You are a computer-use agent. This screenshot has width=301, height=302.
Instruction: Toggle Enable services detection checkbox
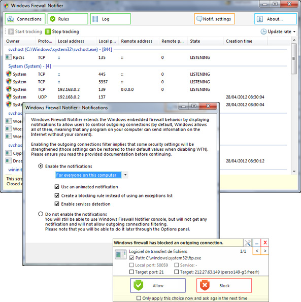57,204
